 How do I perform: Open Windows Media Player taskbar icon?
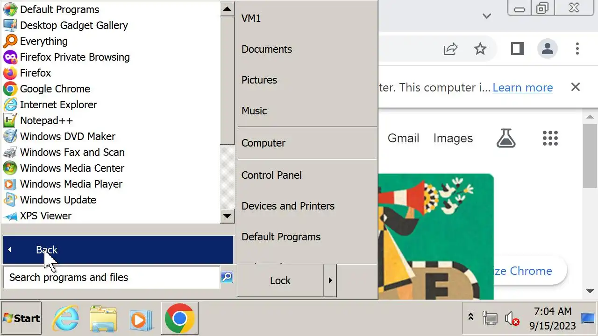click(x=141, y=319)
